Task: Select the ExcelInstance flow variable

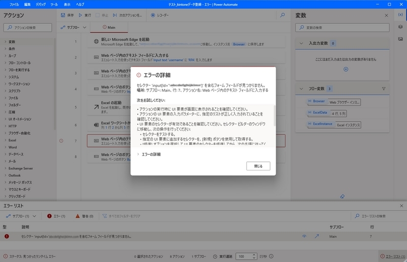Action: pyautogui.click(x=334, y=125)
